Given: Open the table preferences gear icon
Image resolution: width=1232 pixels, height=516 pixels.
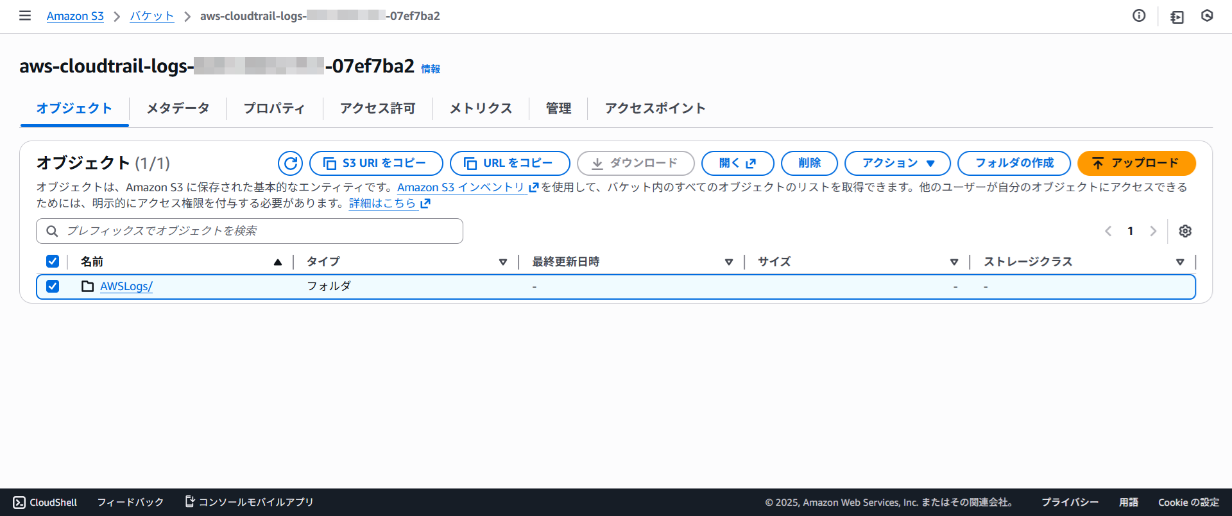Looking at the screenshot, I should tap(1185, 231).
